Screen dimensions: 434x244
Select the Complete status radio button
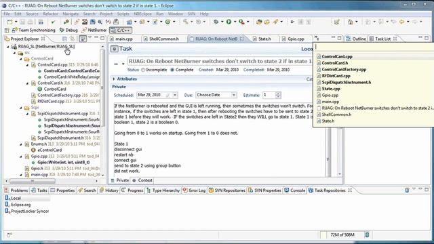tap(172, 70)
